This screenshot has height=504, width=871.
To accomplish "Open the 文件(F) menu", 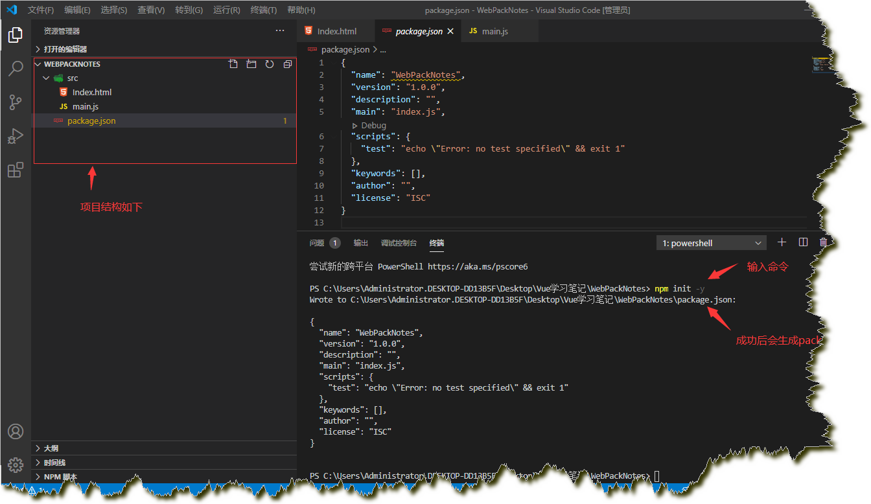I will (x=41, y=10).
